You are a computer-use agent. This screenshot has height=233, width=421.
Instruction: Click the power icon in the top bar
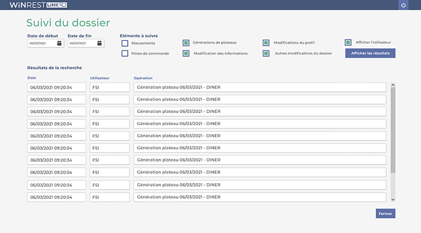pyautogui.click(x=404, y=5)
